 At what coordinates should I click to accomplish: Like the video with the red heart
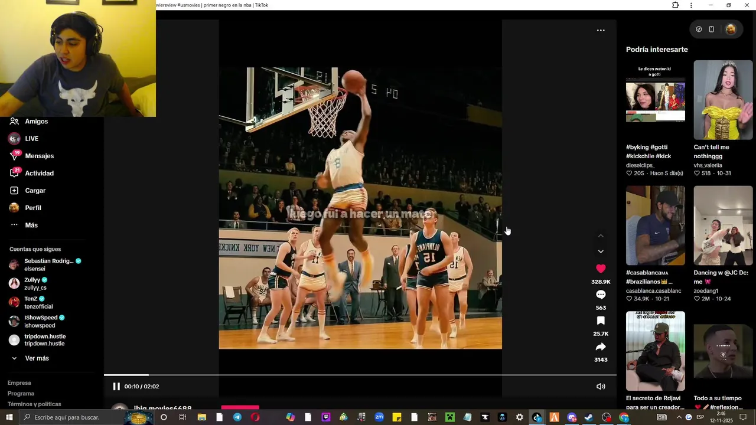coord(601,269)
